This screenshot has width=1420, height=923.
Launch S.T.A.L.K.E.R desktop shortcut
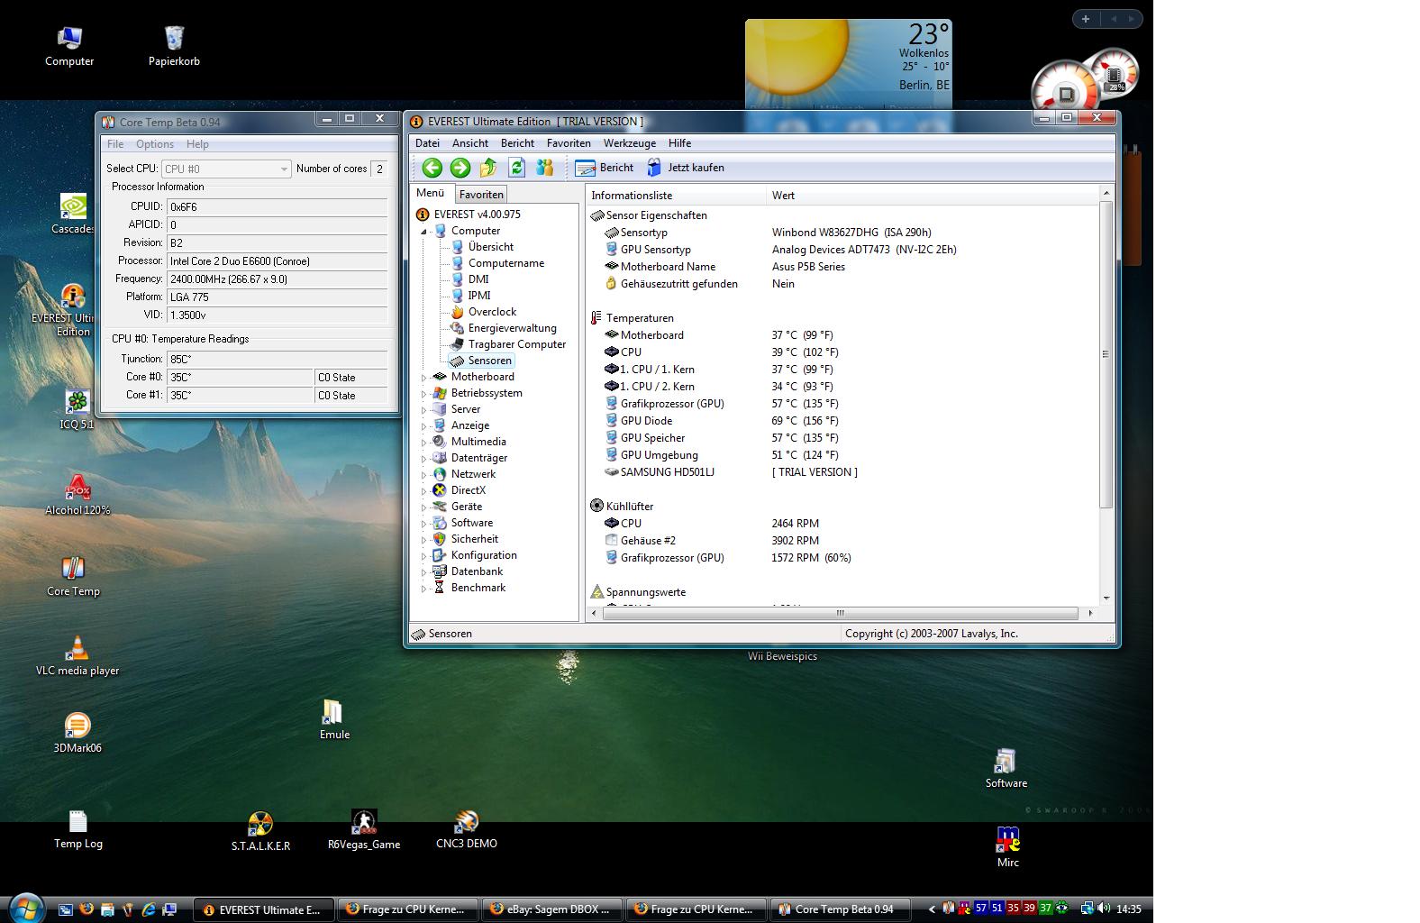[x=260, y=831]
